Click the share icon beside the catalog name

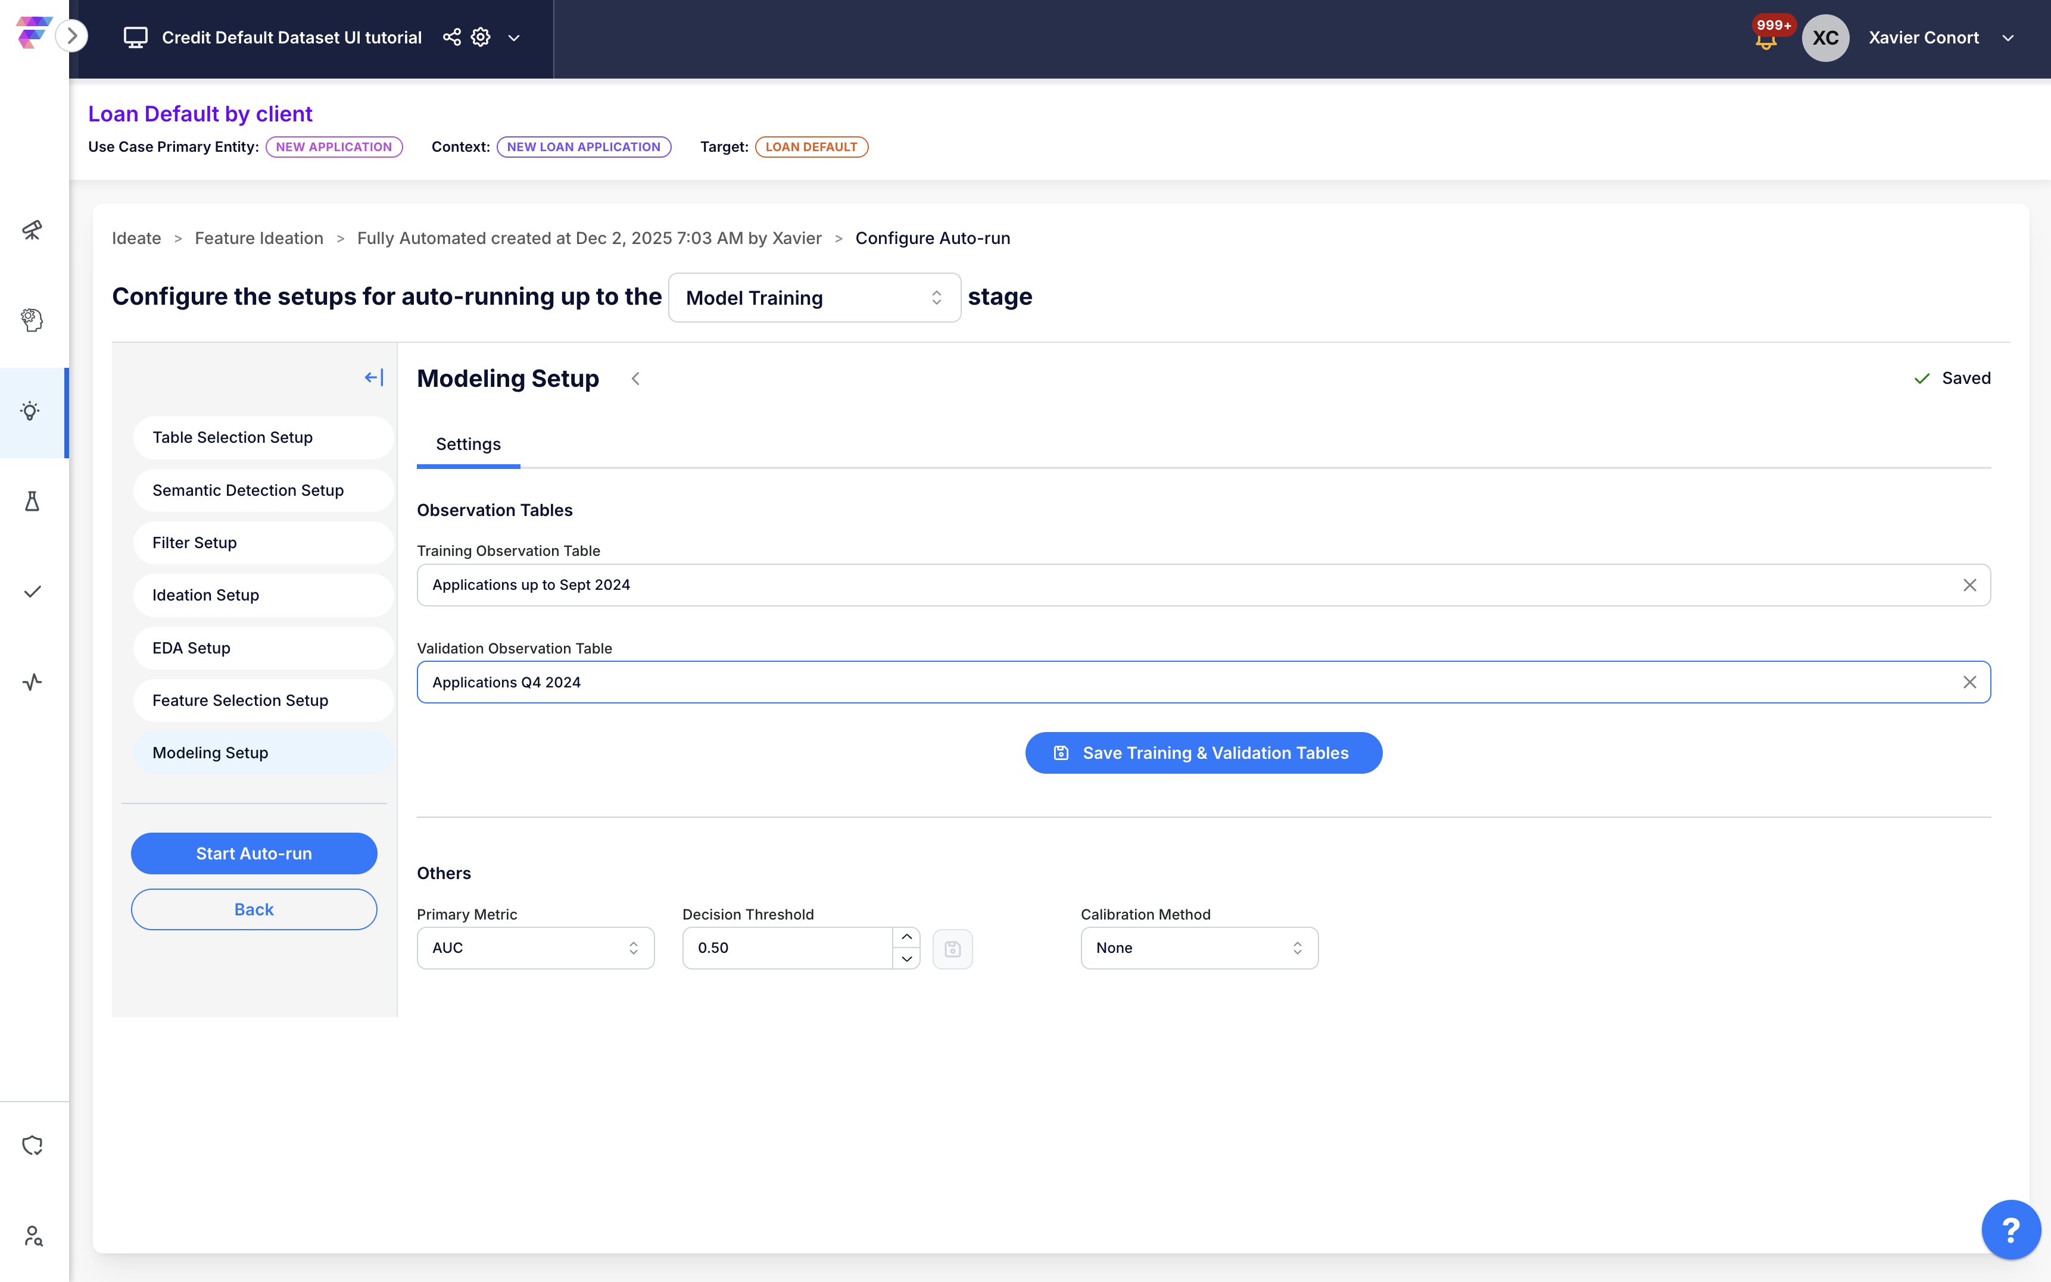tap(452, 37)
